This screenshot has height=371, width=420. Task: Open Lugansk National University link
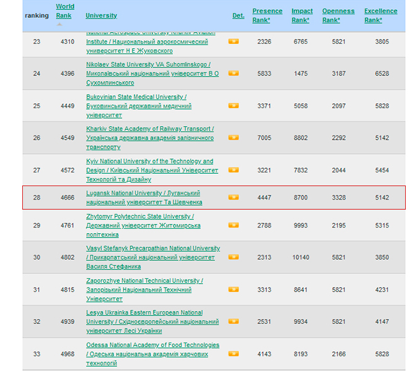click(x=144, y=198)
